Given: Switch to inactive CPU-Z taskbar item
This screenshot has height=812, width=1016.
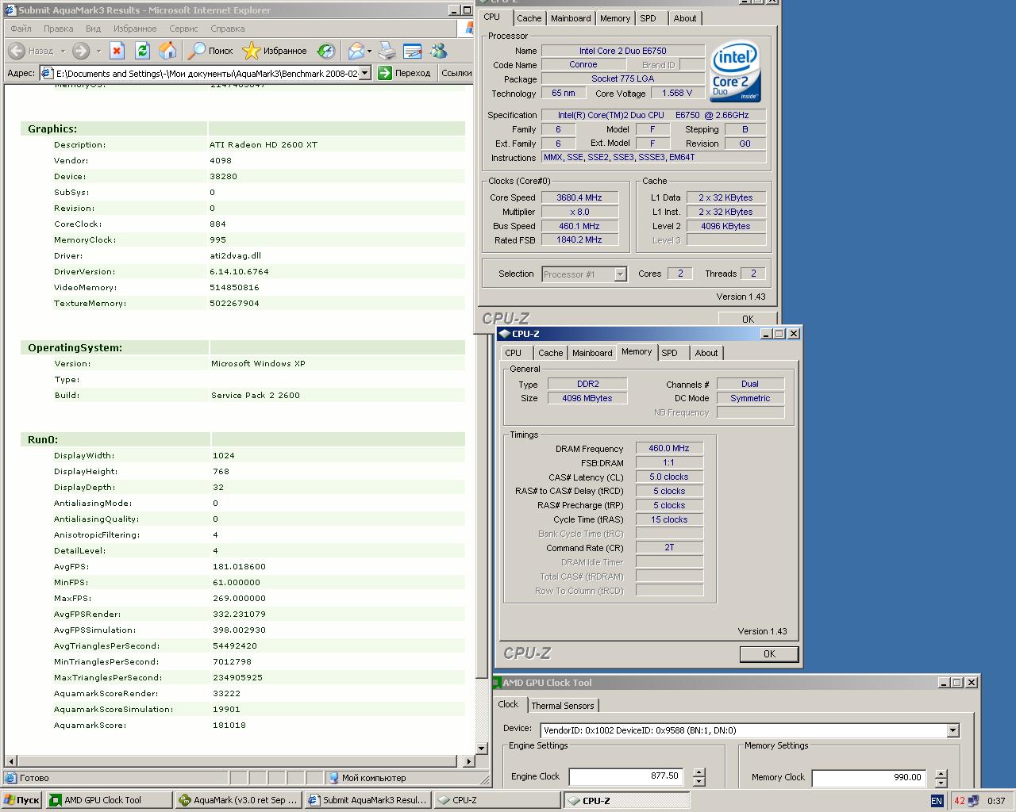Looking at the screenshot, I should (x=498, y=800).
